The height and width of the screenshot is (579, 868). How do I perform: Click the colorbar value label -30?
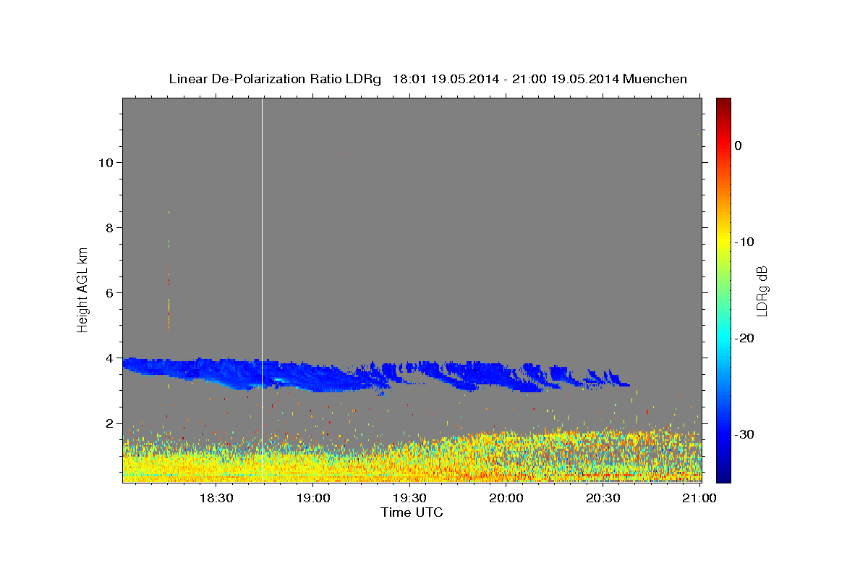[744, 434]
